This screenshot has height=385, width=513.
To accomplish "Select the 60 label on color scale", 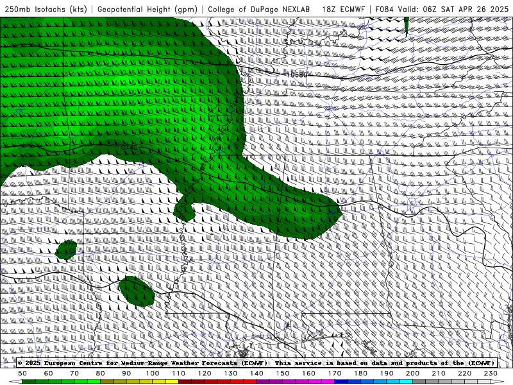I will pos(49,373).
